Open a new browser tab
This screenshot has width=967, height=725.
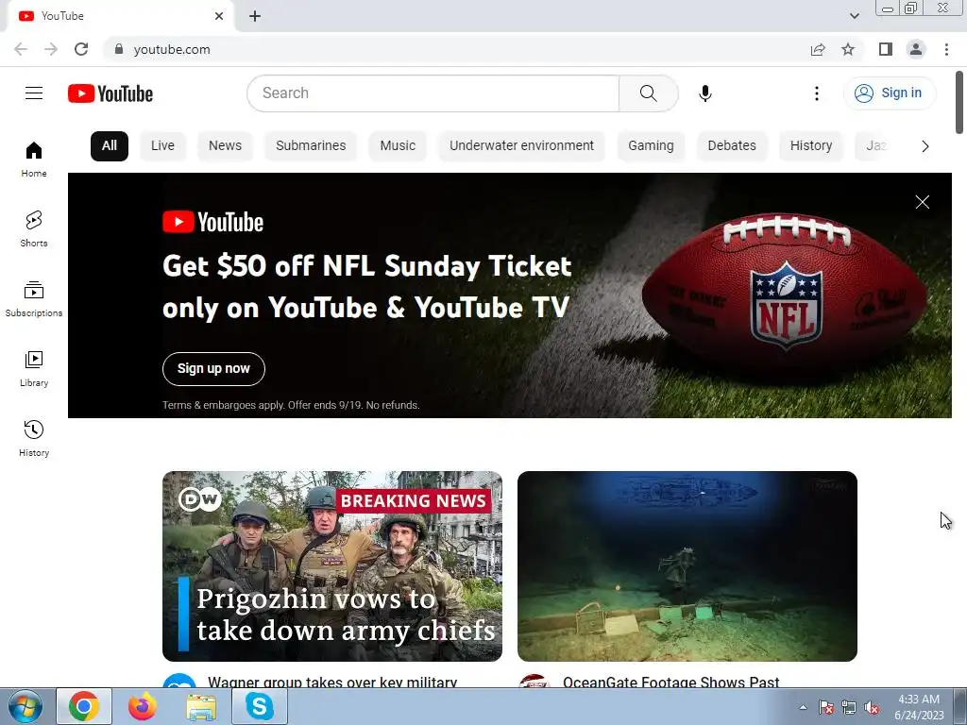coord(255,16)
